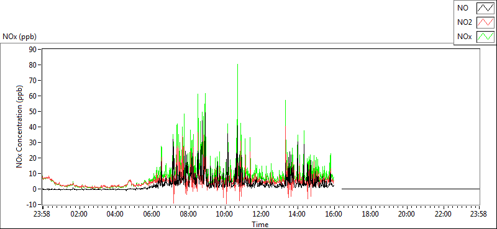Click the 40 y-axis tick label

tap(33, 127)
